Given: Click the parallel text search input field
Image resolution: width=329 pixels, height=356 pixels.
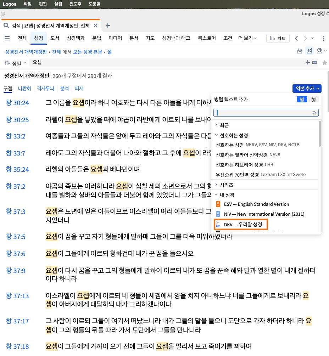Looking at the screenshot, I should (x=266, y=113).
